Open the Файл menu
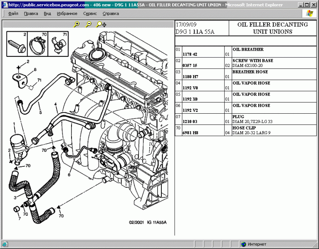 coord(13,13)
